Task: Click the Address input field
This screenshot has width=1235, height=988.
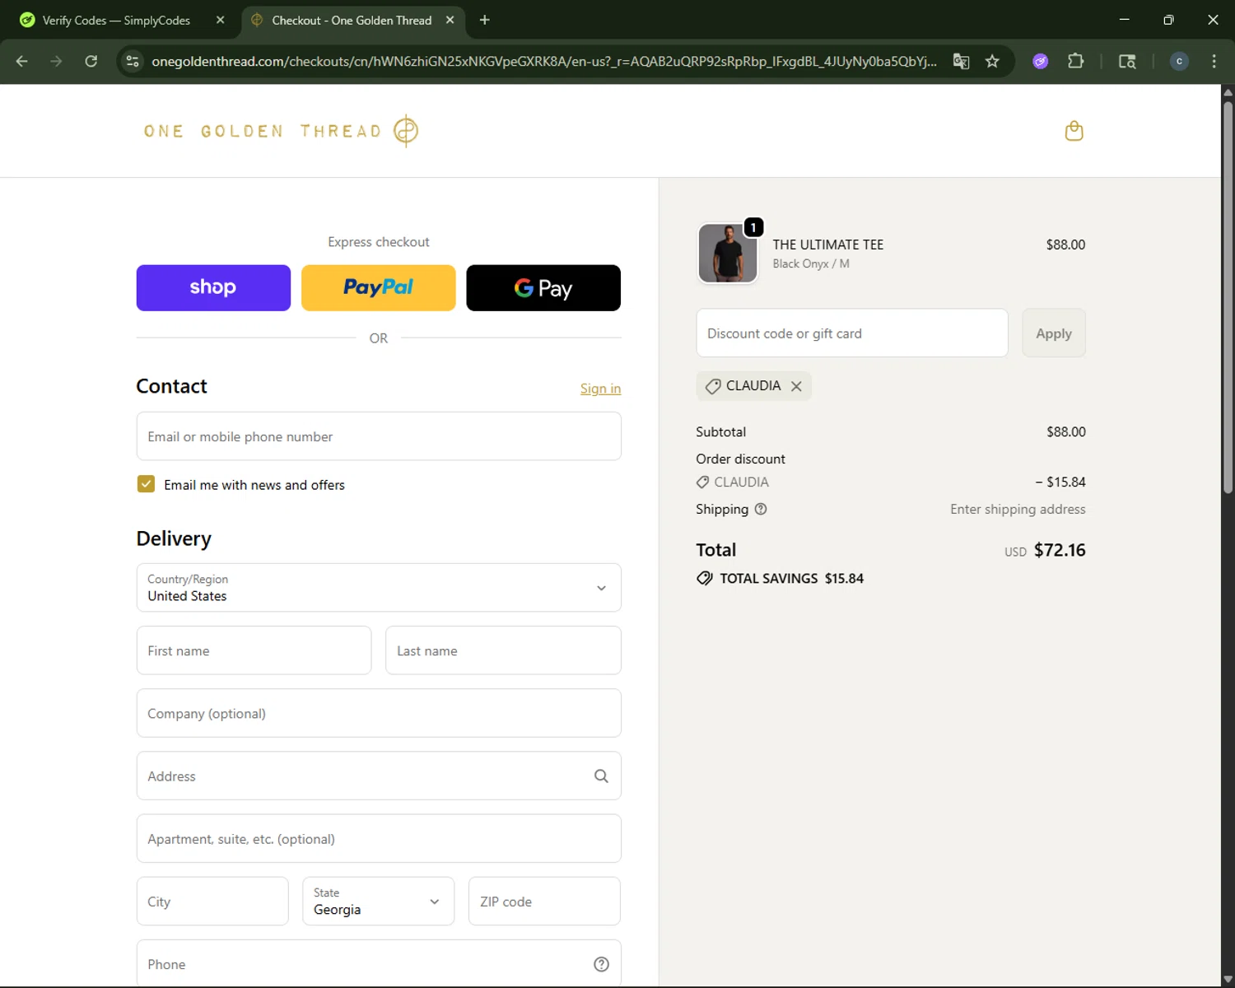Action: click(x=379, y=776)
